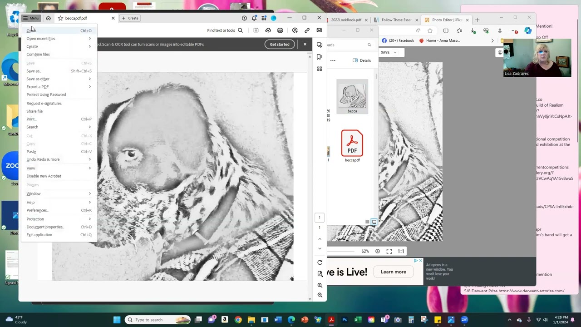This screenshot has width=581, height=327.
Task: Expand the Help submenu
Action: tap(59, 202)
